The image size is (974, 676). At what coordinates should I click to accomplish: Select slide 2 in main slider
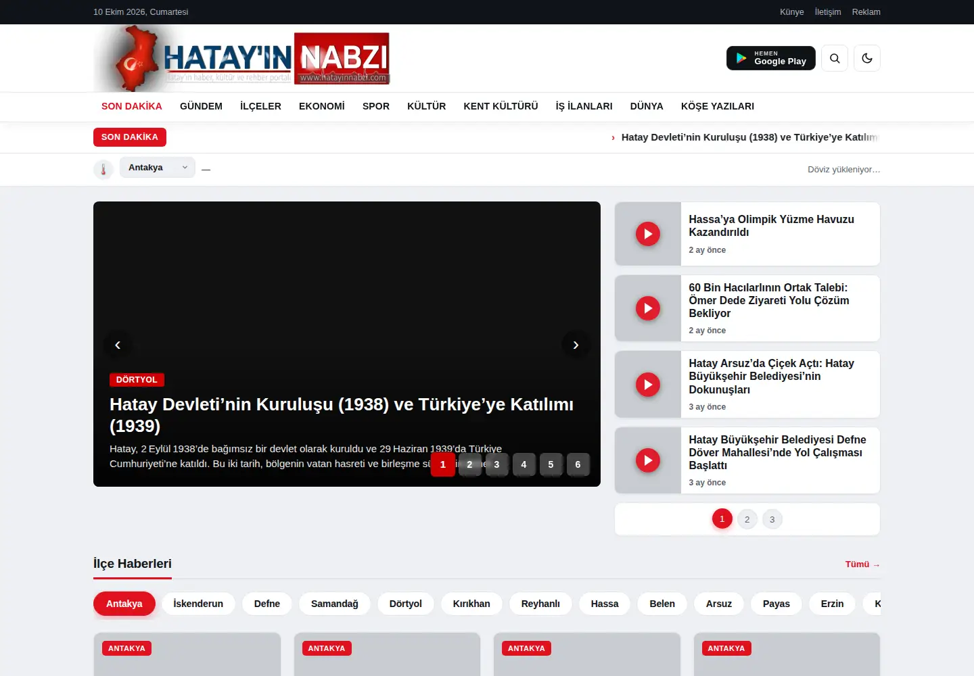(469, 464)
